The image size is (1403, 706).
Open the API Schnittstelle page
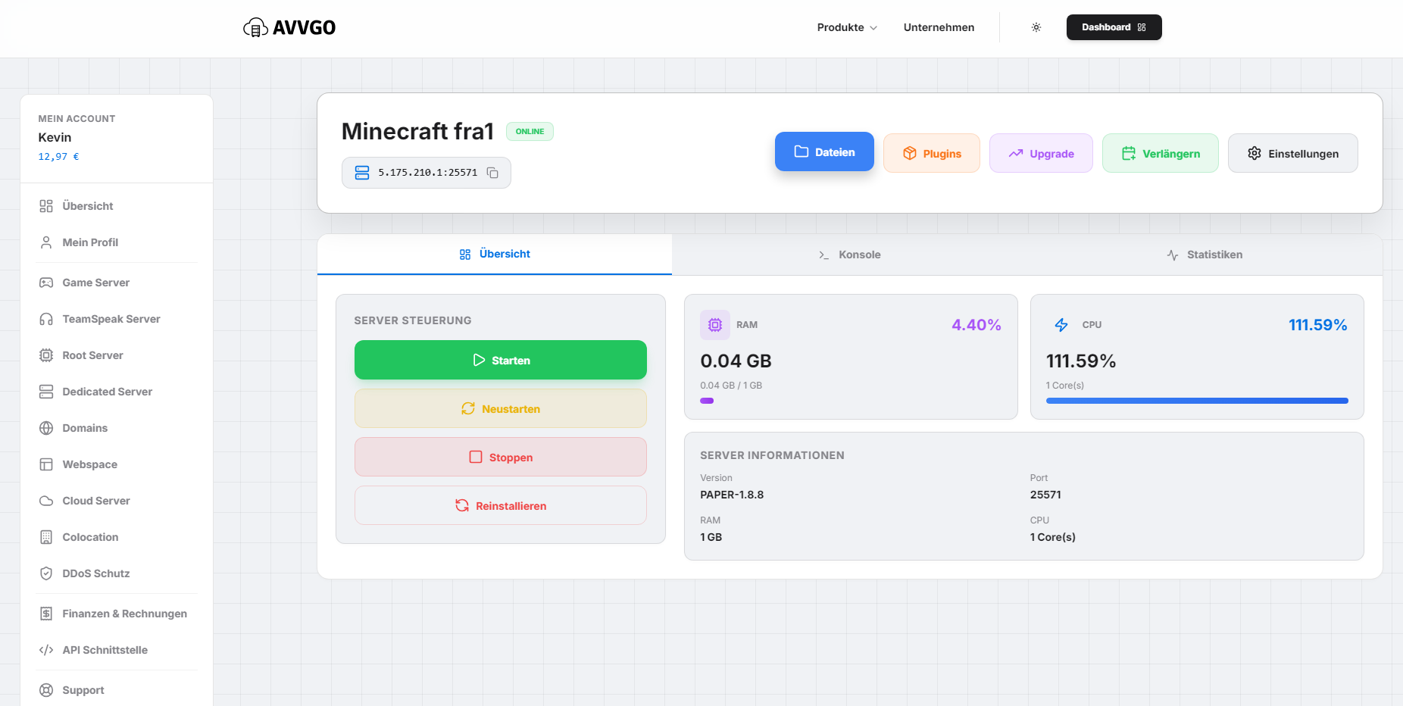coord(105,650)
